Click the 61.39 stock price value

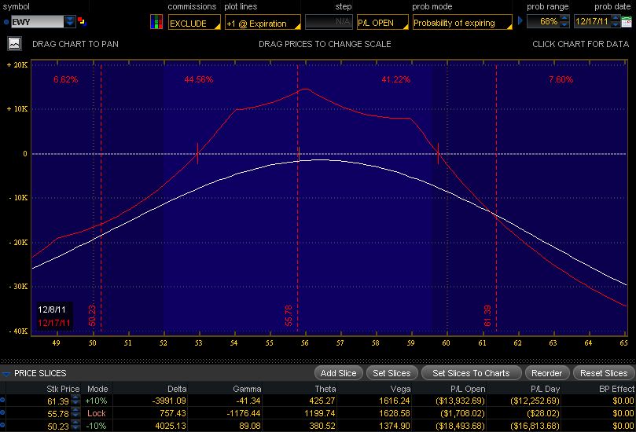click(x=58, y=401)
